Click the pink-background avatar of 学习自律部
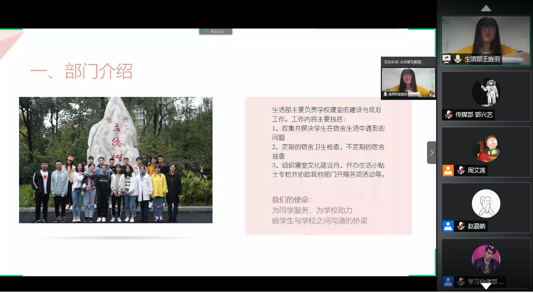The width and height of the screenshot is (533, 293). click(486, 259)
